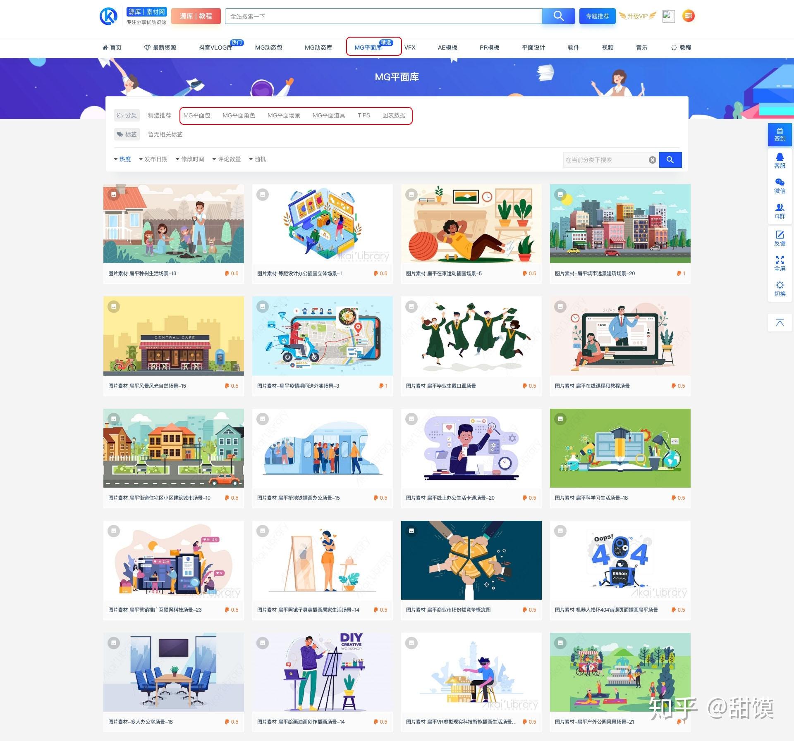The image size is (794, 741).
Task: Click the 源库｜教程 orange button
Action: click(196, 16)
